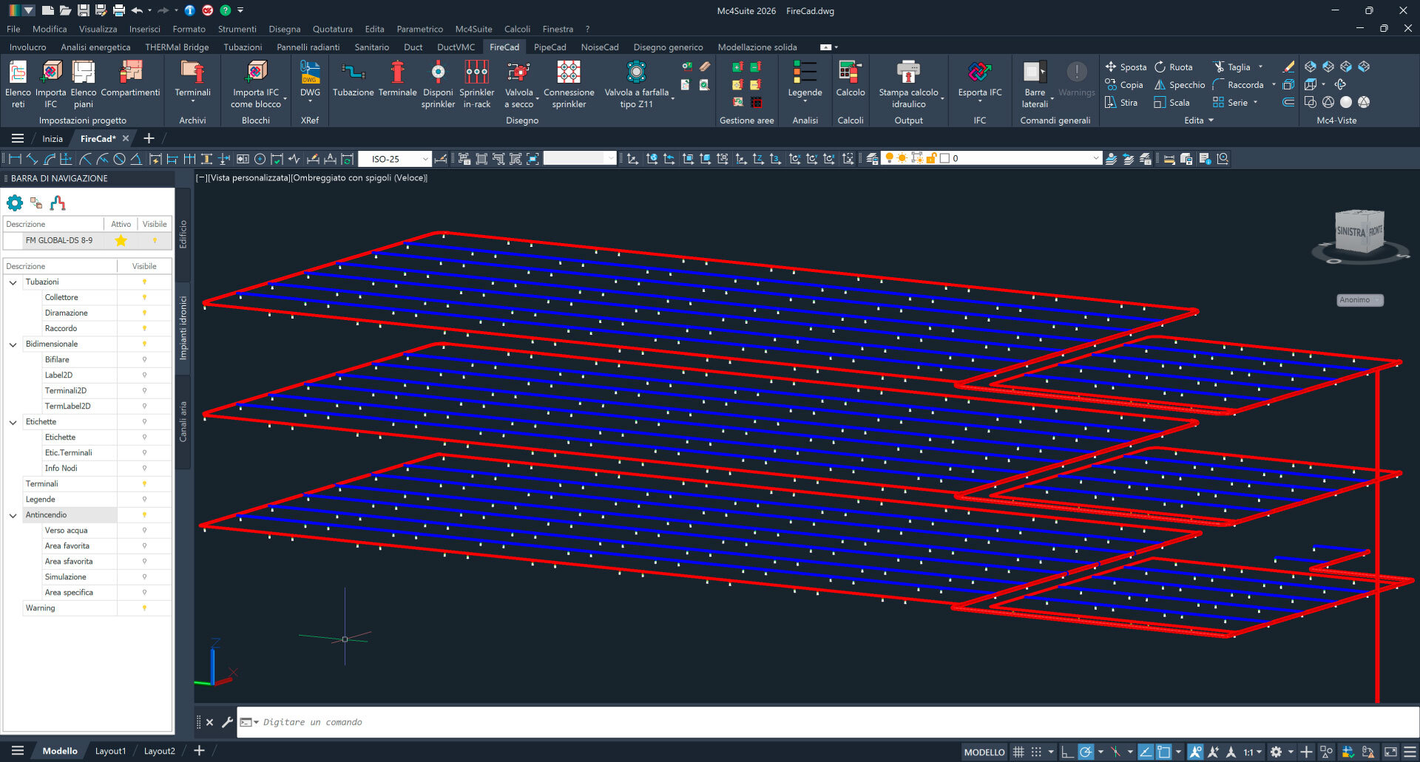
Task: Select the Disponi sprinkler tool
Action: coord(438,72)
